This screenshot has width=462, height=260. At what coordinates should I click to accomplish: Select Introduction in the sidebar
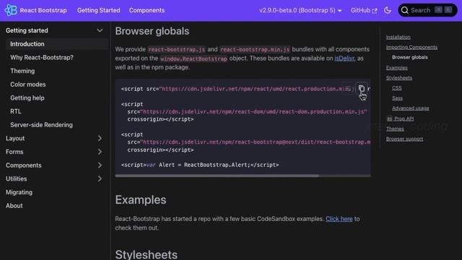click(x=57, y=44)
